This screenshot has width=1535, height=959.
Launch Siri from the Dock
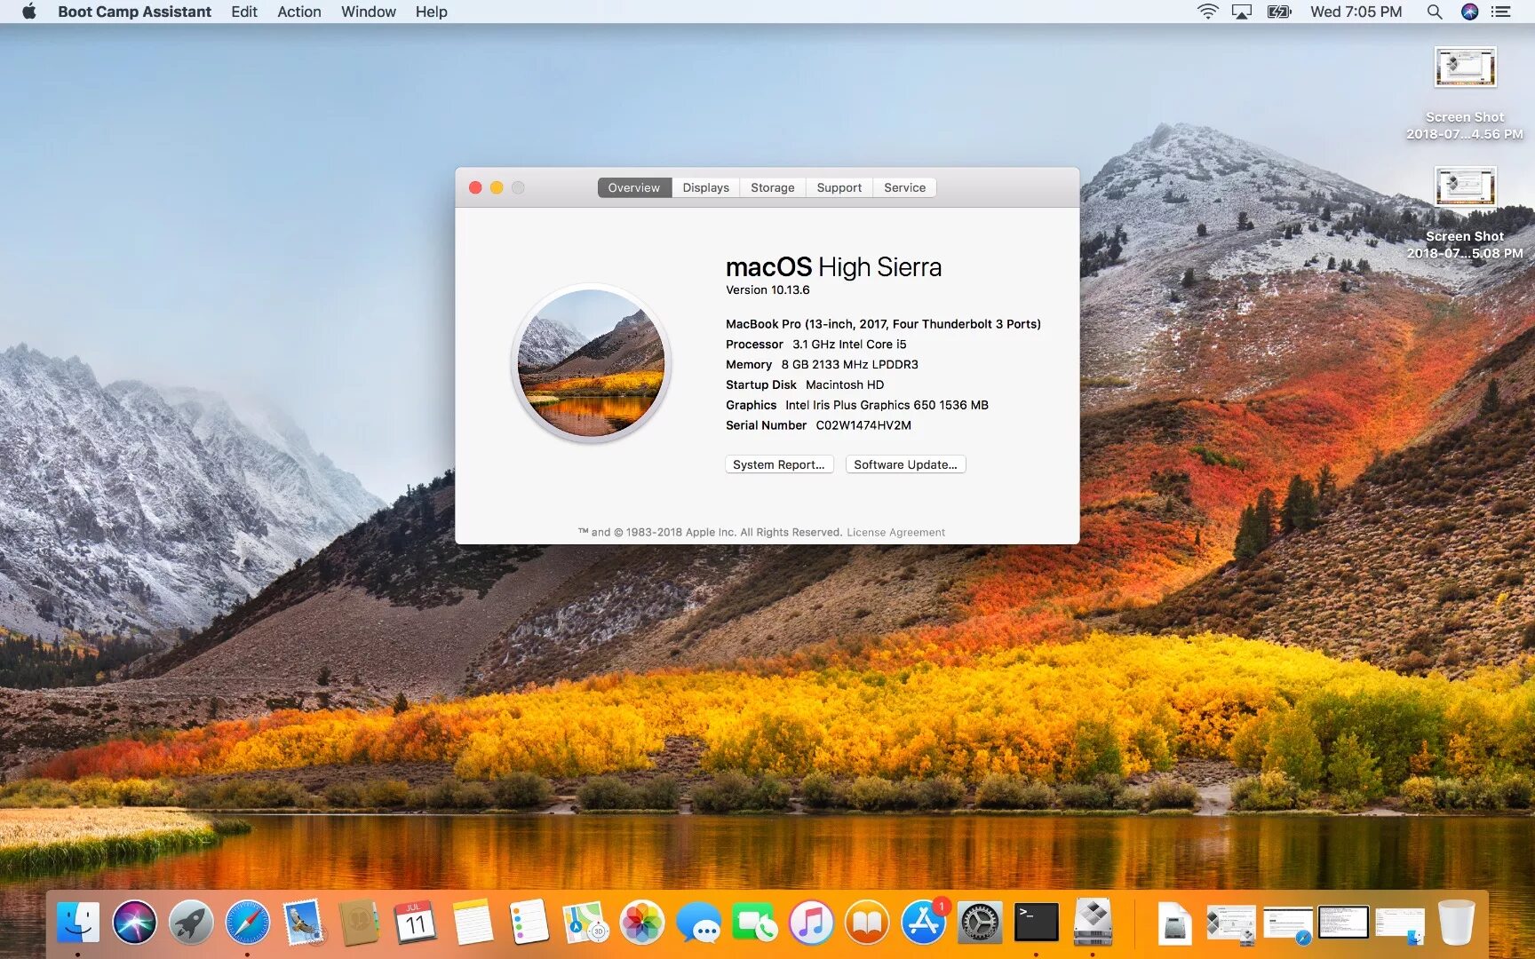pyautogui.click(x=134, y=923)
